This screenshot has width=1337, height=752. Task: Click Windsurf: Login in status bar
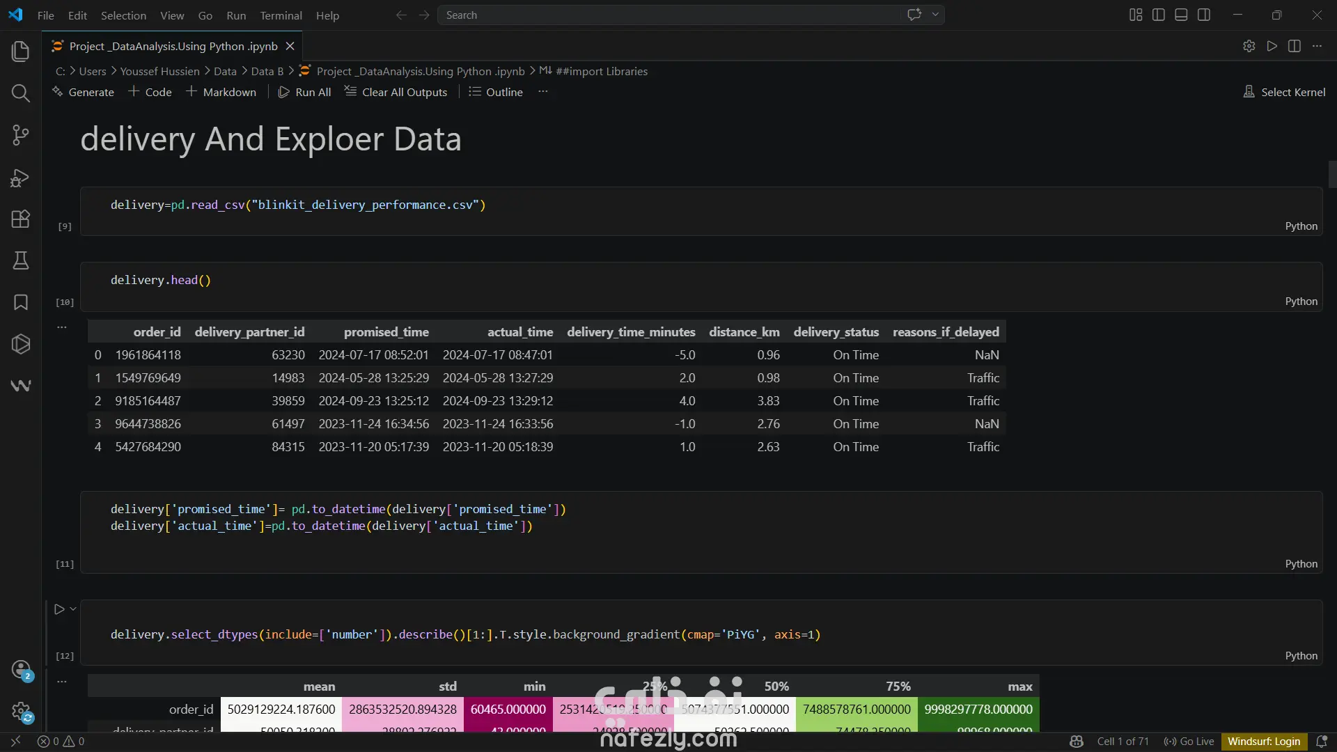coord(1264,742)
